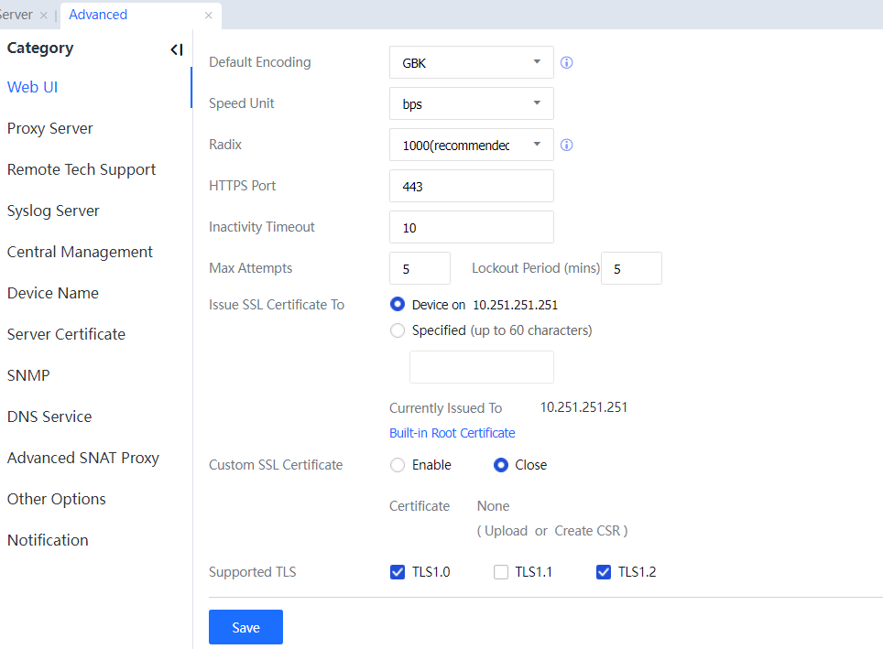Collapse the Category sidebar panel
Viewport: 883px width, 649px height.
tap(177, 49)
